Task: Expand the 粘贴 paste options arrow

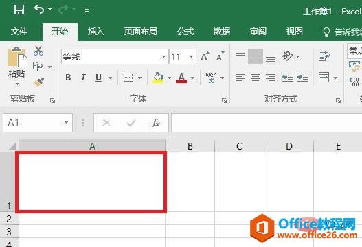Action: point(18,84)
